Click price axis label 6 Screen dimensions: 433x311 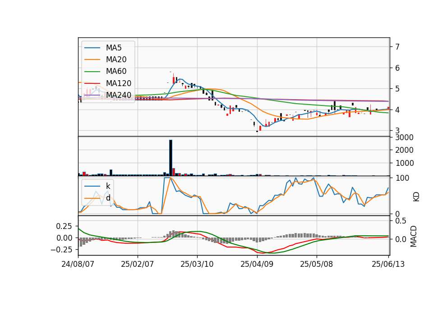click(397, 68)
